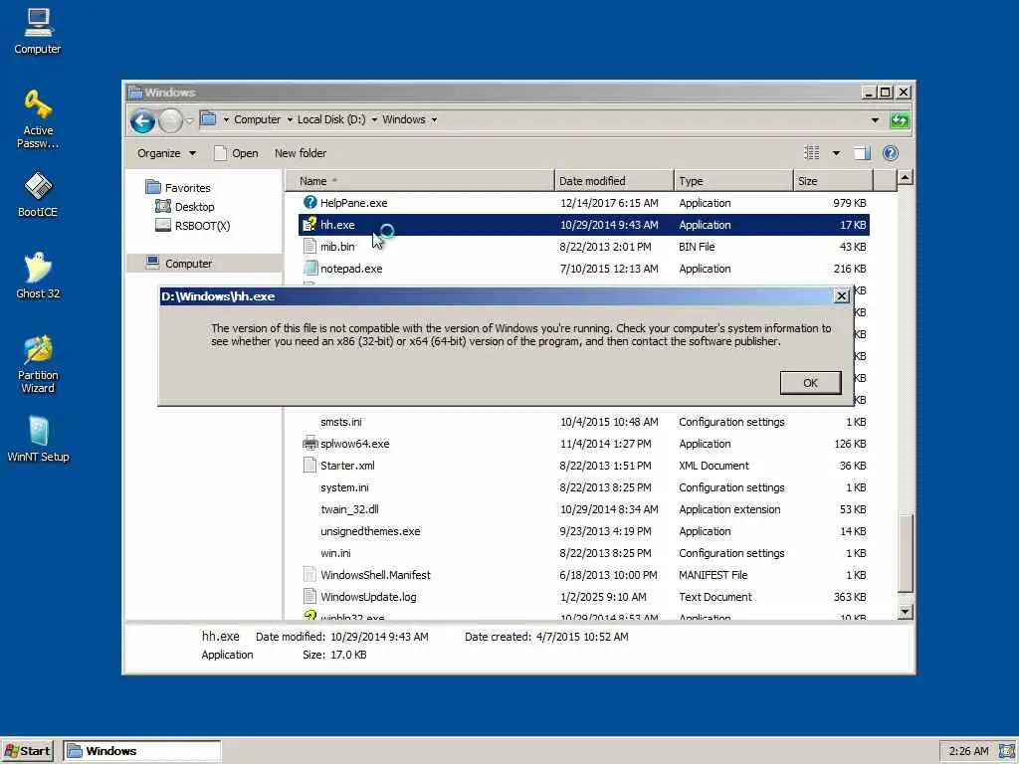This screenshot has width=1019, height=764.
Task: Click the mib.bin file icon
Action: [310, 247]
